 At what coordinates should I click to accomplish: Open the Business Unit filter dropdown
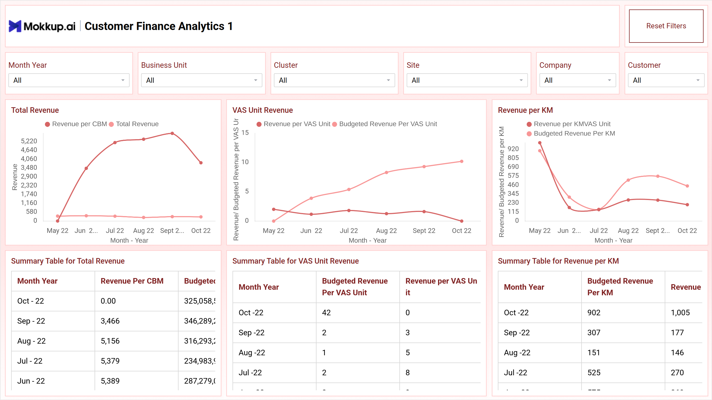202,80
